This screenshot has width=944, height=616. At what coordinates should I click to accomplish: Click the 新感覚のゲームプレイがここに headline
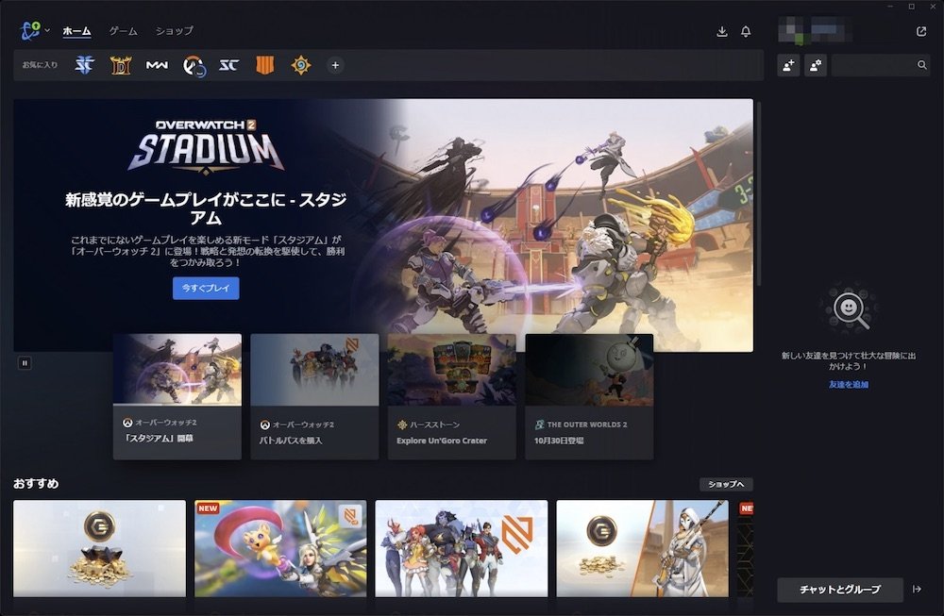[206, 208]
